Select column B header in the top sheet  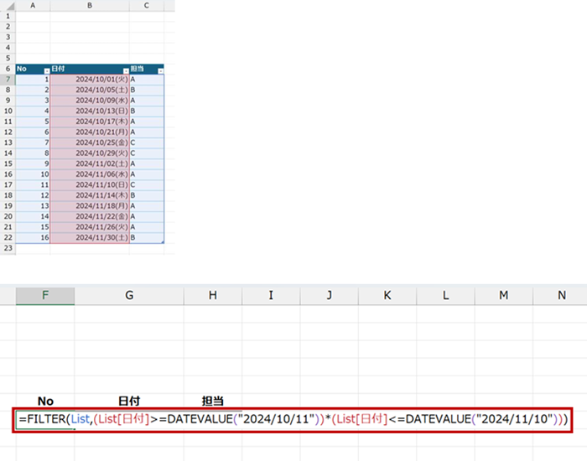(x=89, y=5)
